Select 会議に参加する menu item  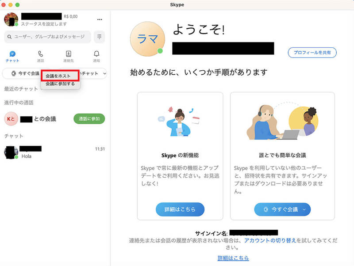[x=60, y=84]
